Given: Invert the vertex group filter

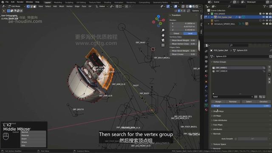Looking at the screenshot, I should [256, 97].
